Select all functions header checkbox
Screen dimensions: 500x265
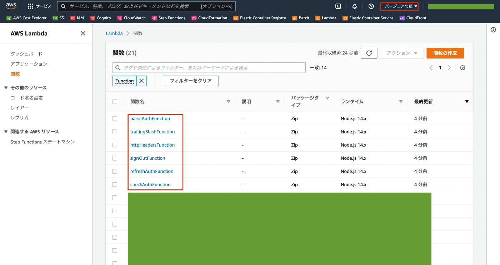point(115,102)
